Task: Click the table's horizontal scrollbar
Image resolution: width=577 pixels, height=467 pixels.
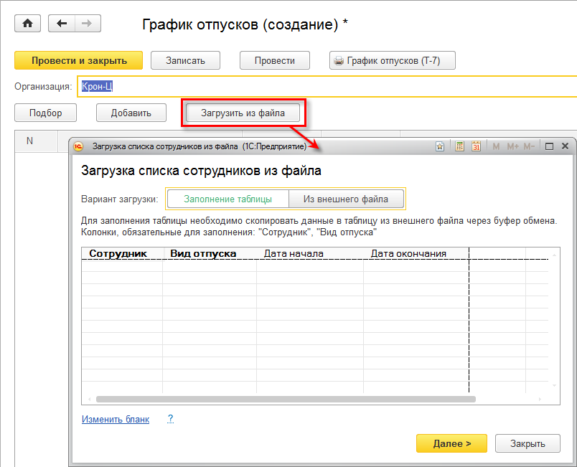Action: 285,399
